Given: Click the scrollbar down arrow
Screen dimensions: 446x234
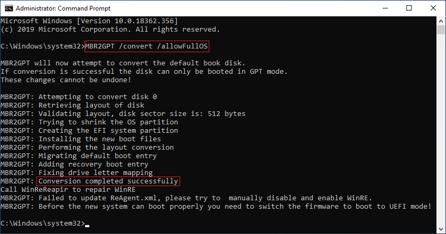Looking at the screenshot, I should point(441,229).
